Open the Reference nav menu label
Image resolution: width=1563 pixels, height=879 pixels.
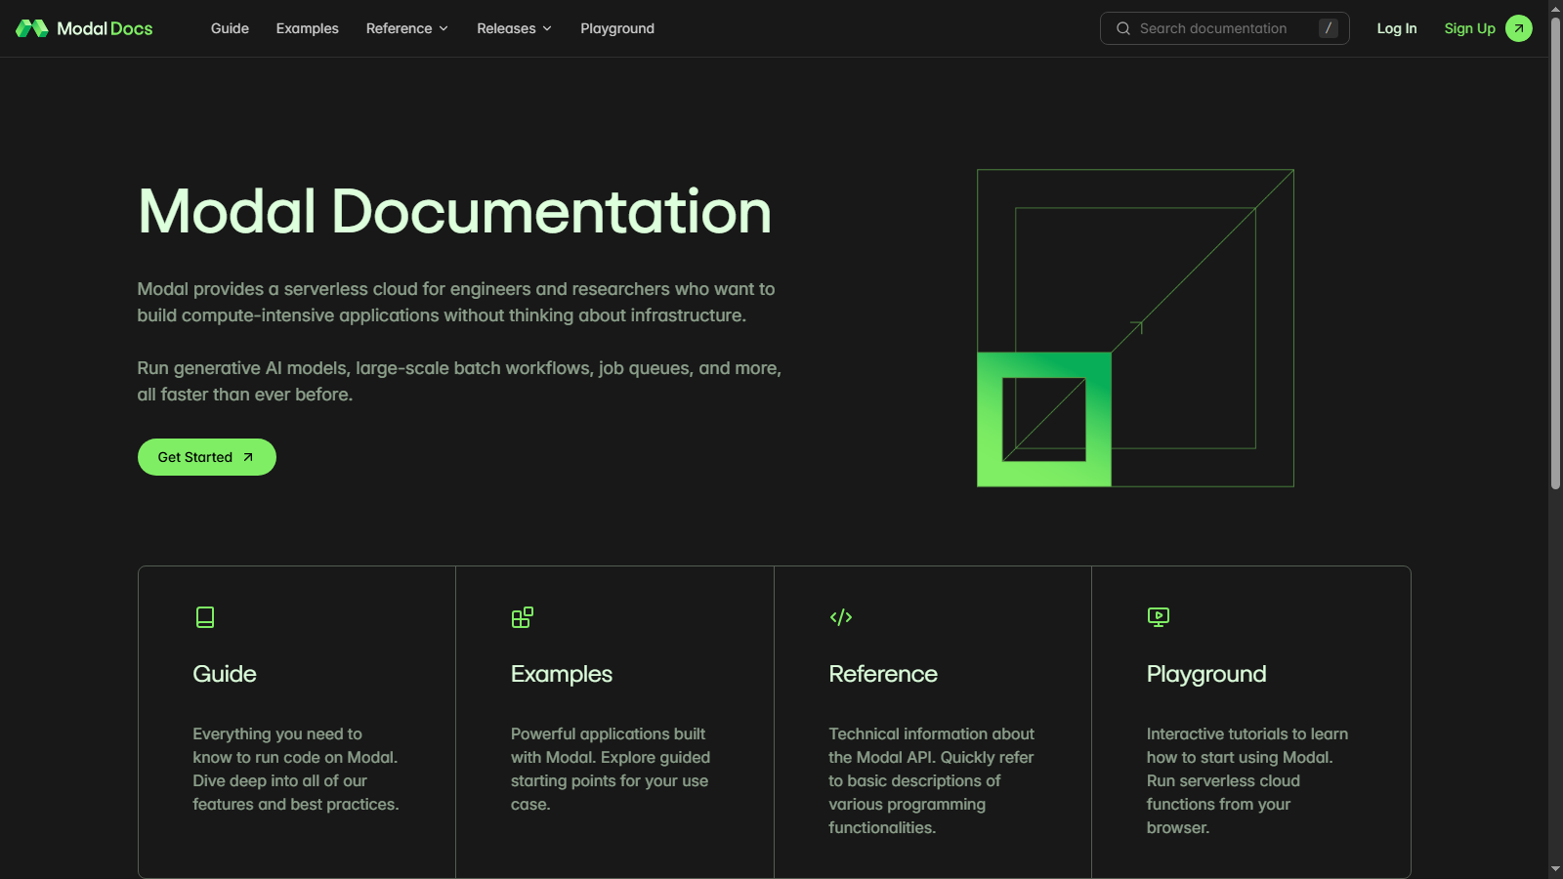coord(399,28)
